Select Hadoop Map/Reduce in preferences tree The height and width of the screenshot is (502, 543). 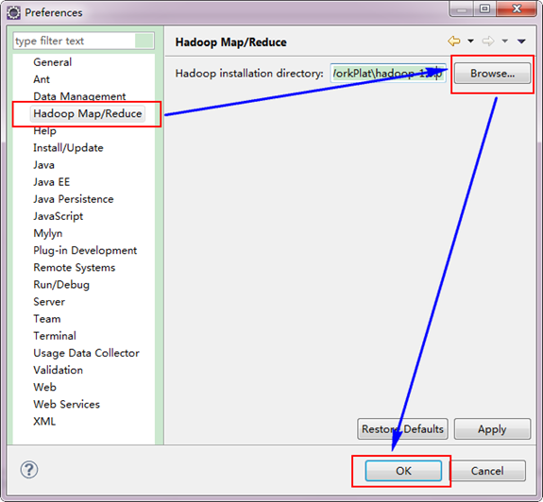click(87, 113)
